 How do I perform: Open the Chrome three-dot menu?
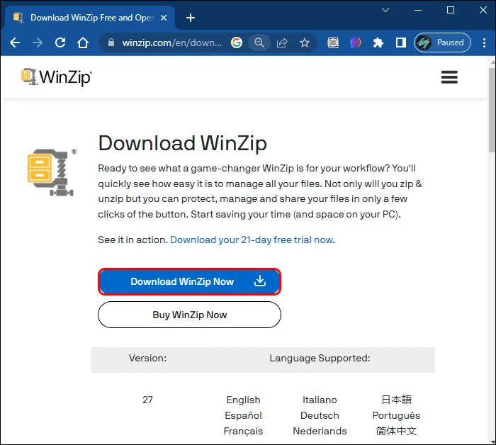tap(484, 43)
